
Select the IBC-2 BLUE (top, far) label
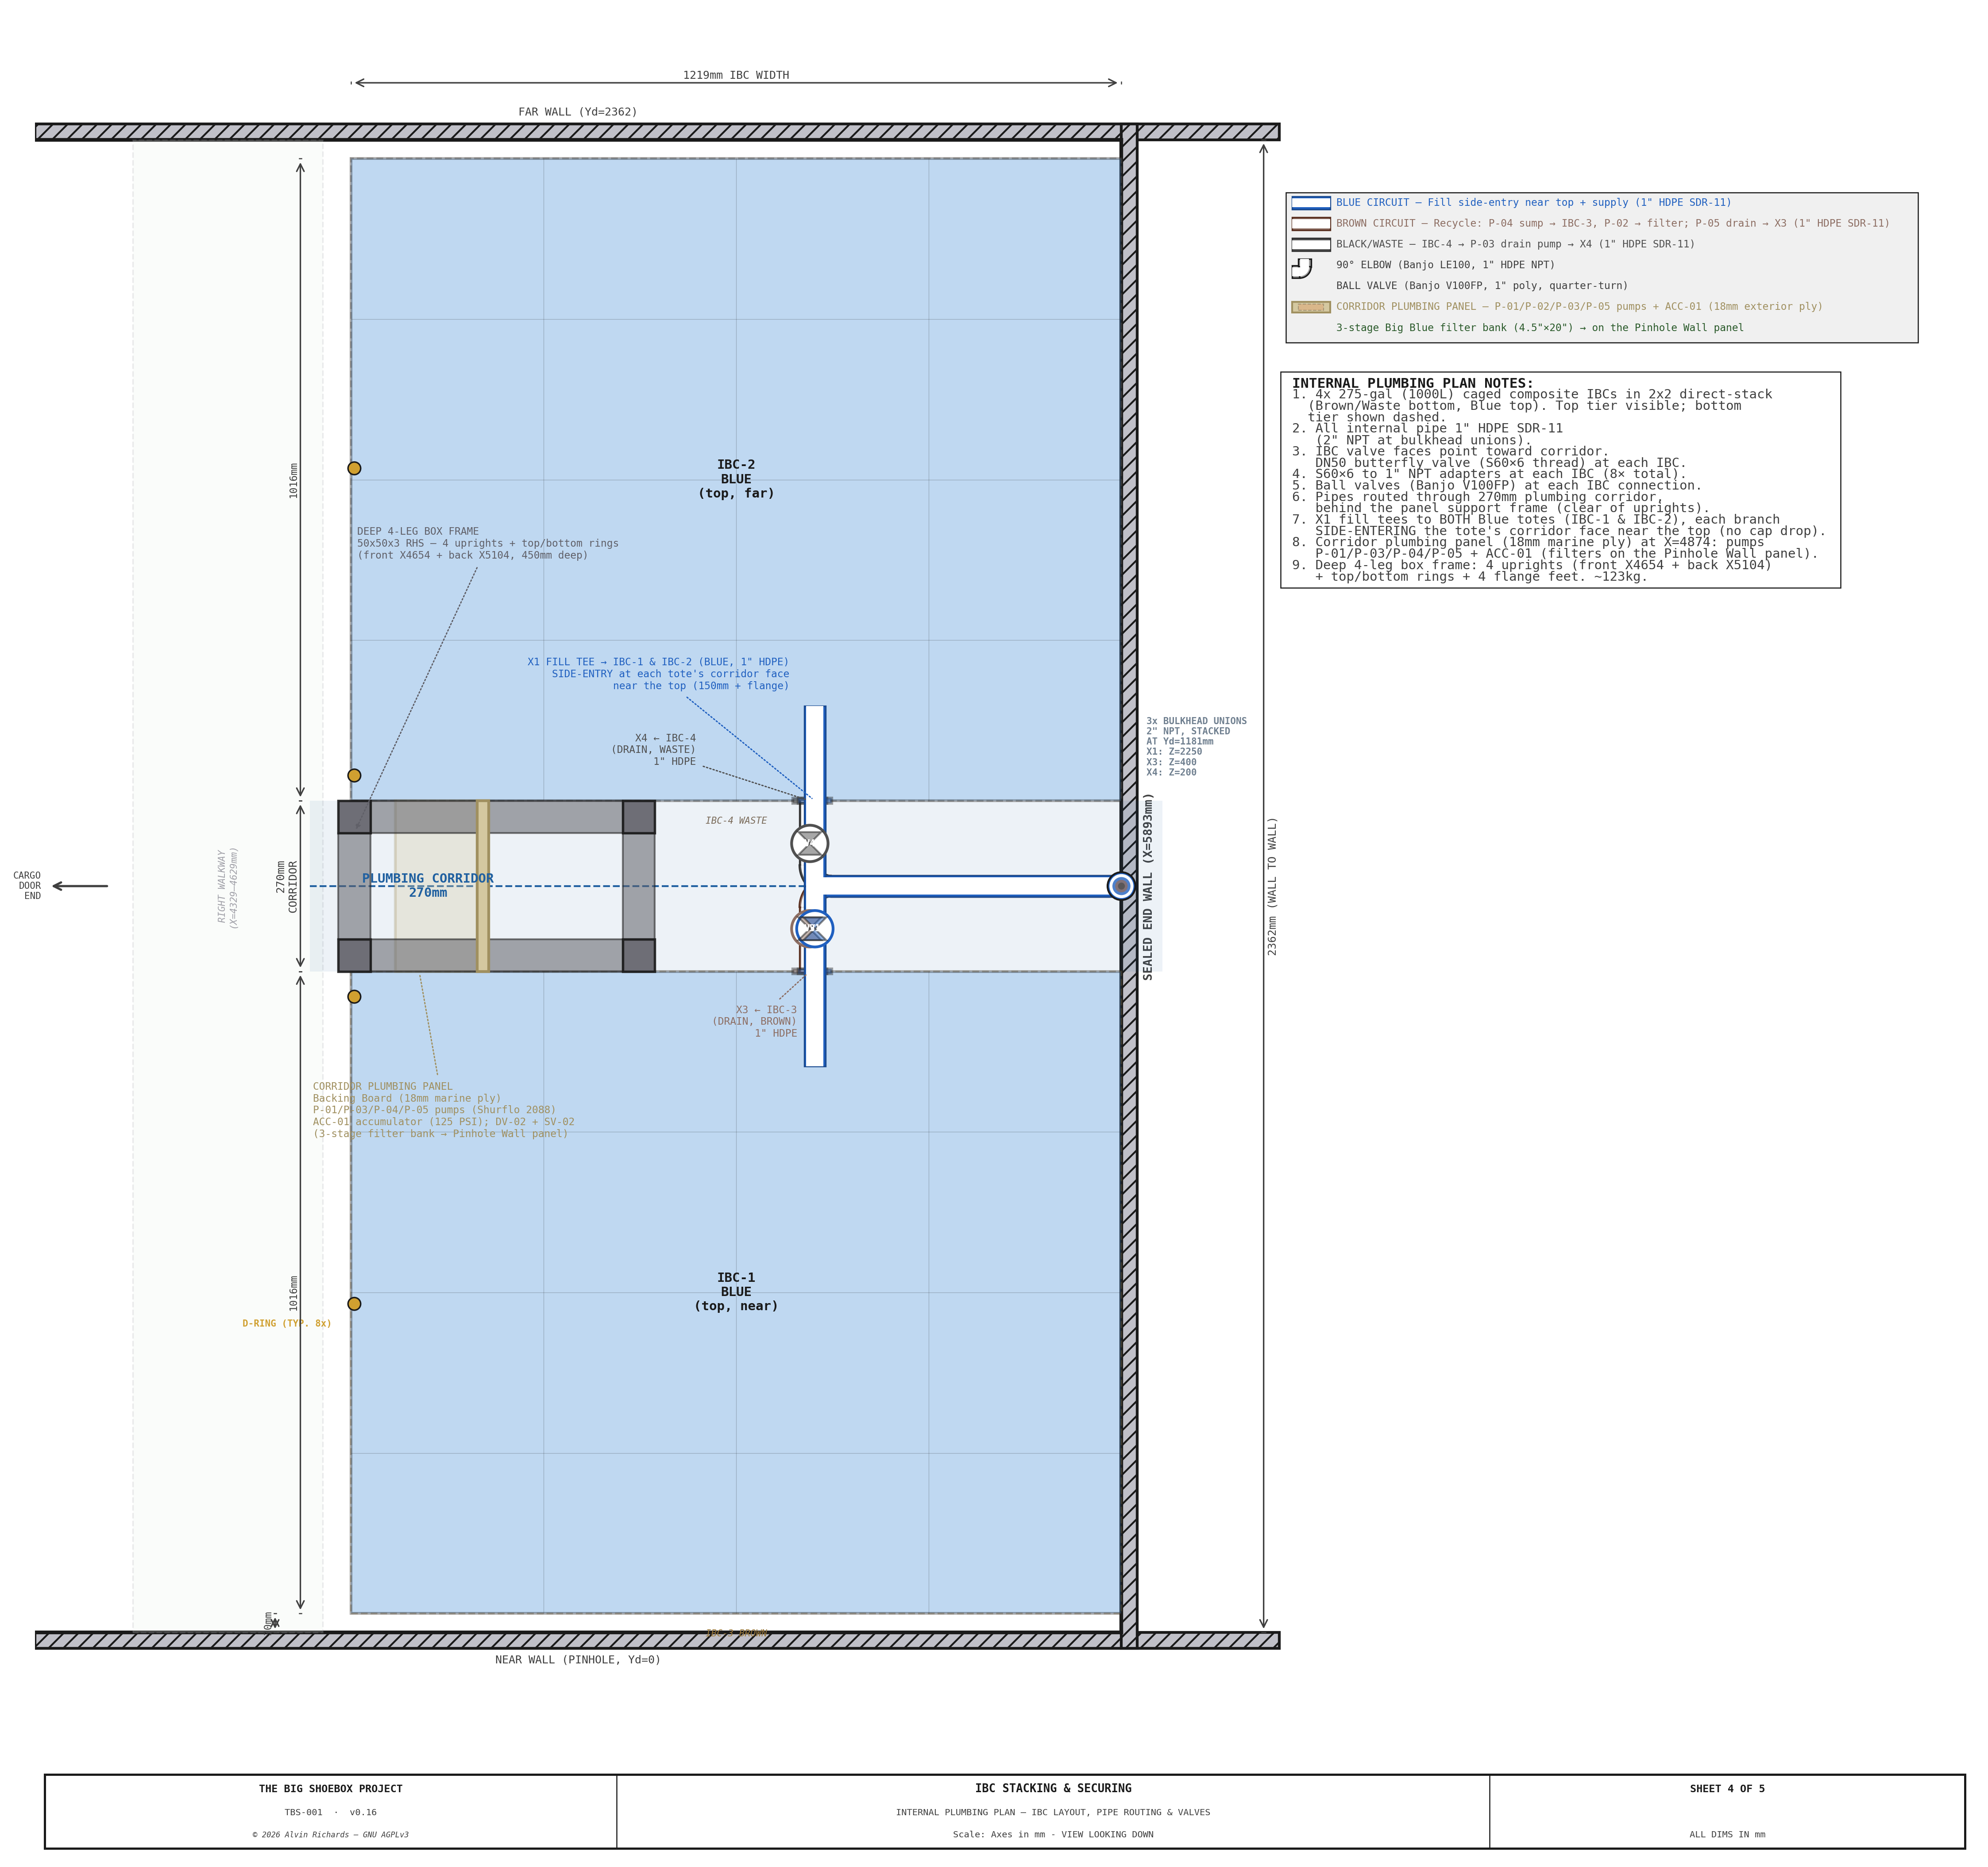click(x=736, y=479)
